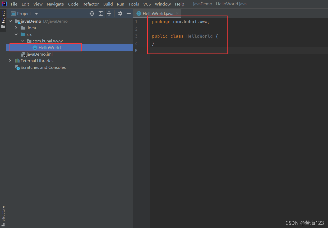Open the Tools menu
The image size is (328, 228).
[x=134, y=4]
